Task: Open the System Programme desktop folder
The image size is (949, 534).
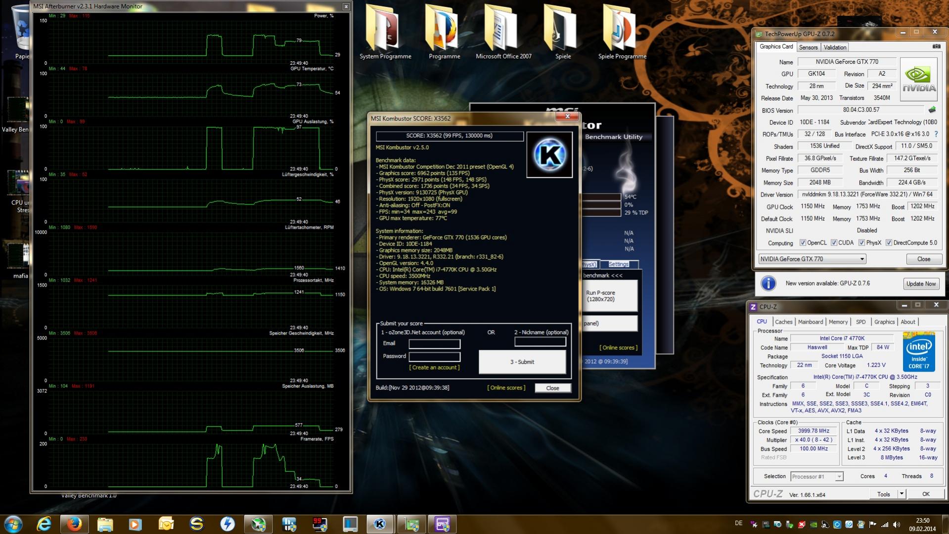Action: pos(385,32)
